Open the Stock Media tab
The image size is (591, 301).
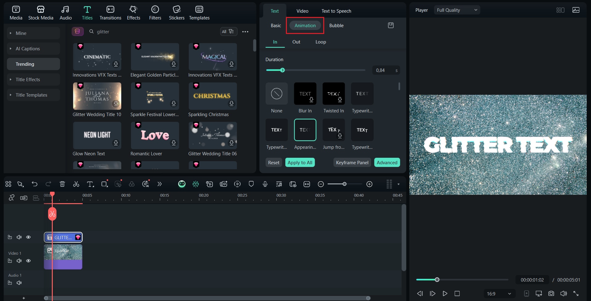point(41,13)
